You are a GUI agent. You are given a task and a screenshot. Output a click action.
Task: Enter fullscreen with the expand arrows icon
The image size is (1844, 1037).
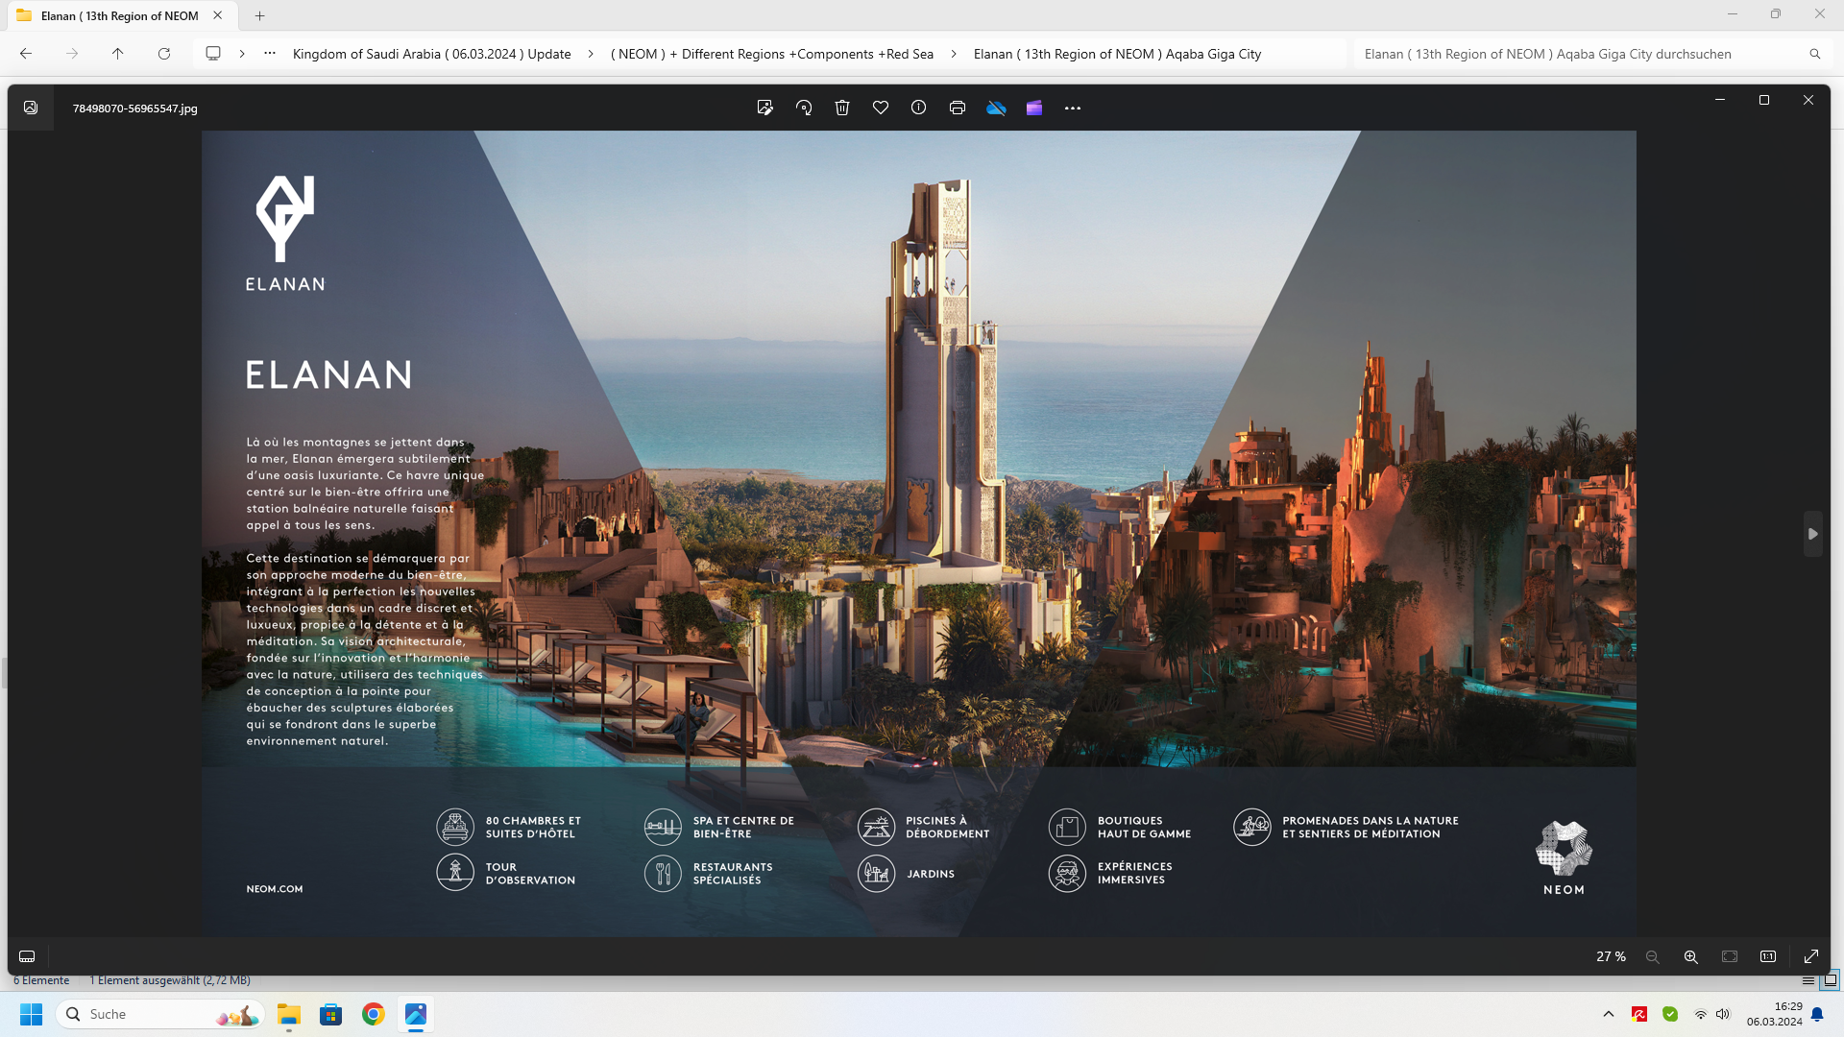point(1811,956)
